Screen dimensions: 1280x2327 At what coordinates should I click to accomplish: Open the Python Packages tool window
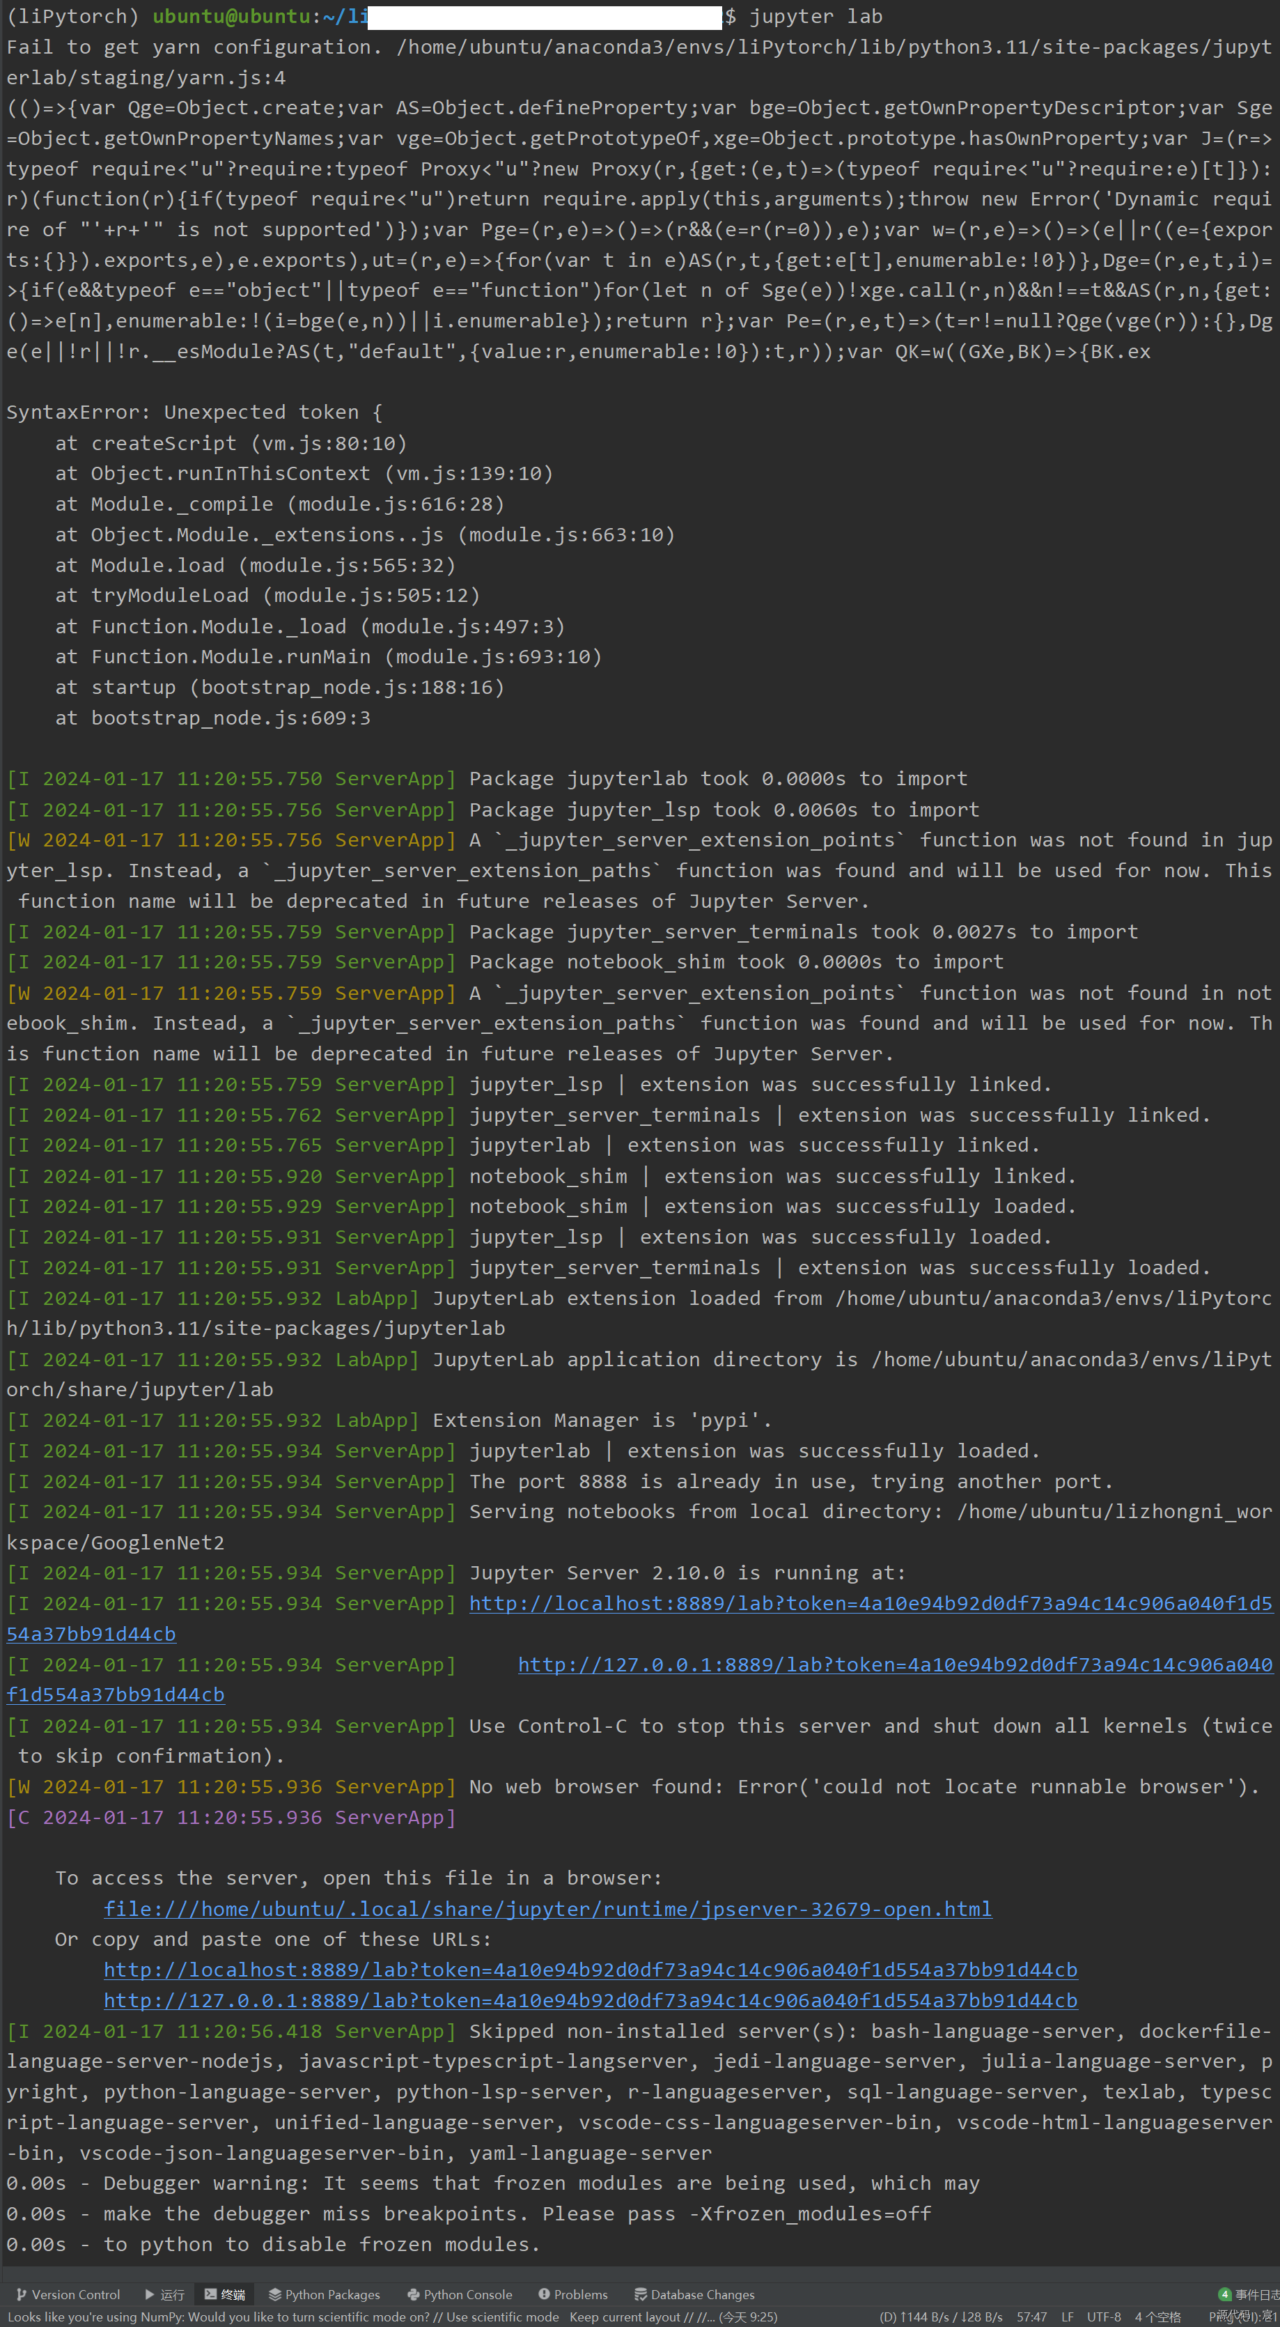pos(324,2294)
